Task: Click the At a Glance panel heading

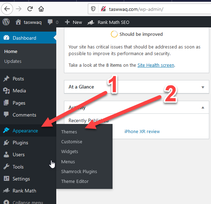Action: tap(81, 87)
